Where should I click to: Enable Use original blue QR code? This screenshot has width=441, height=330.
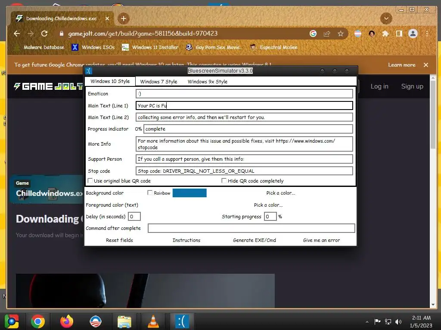point(90,181)
